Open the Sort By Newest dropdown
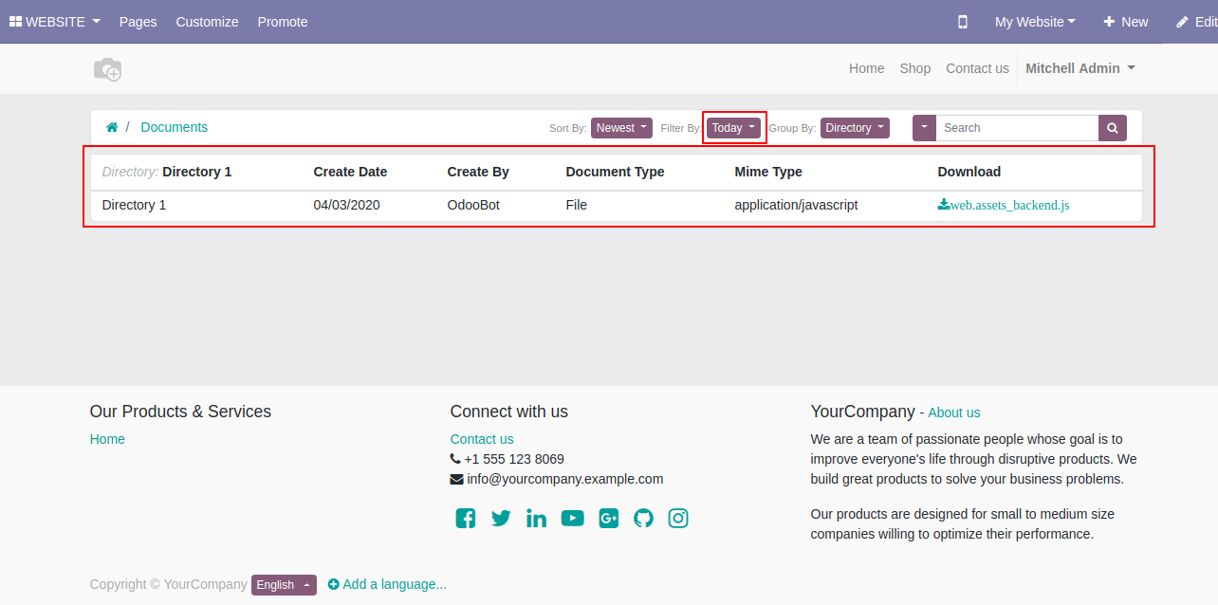Screen dimensions: 1218x605 (x=621, y=128)
